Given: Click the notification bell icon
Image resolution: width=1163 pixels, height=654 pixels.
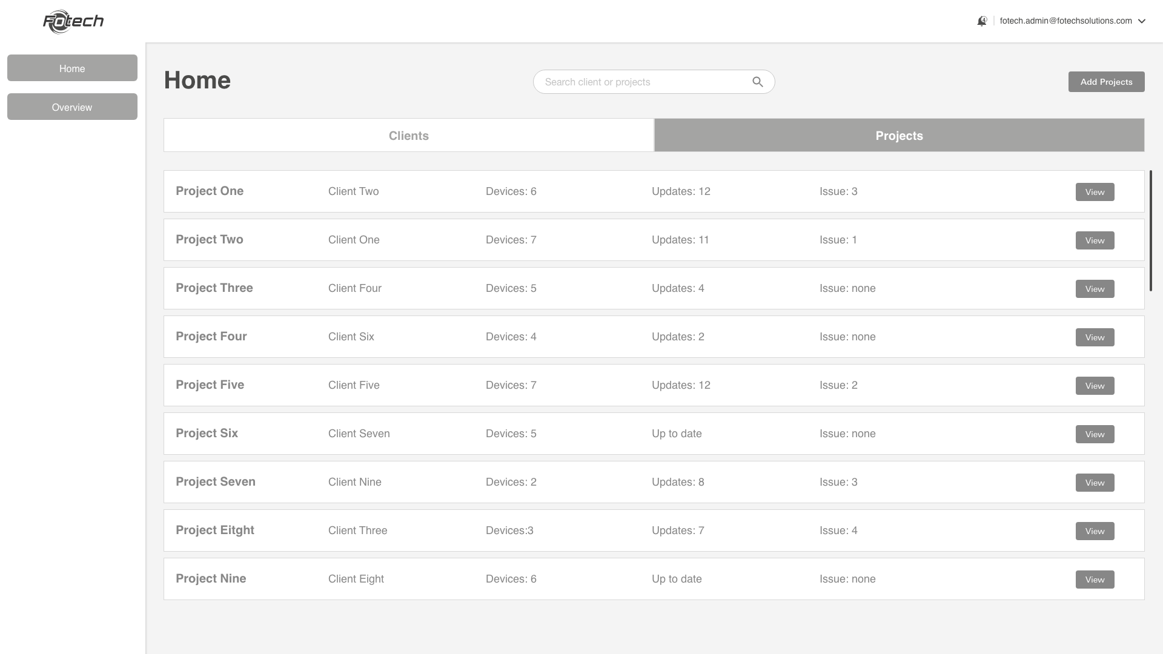Looking at the screenshot, I should pos(982,21).
